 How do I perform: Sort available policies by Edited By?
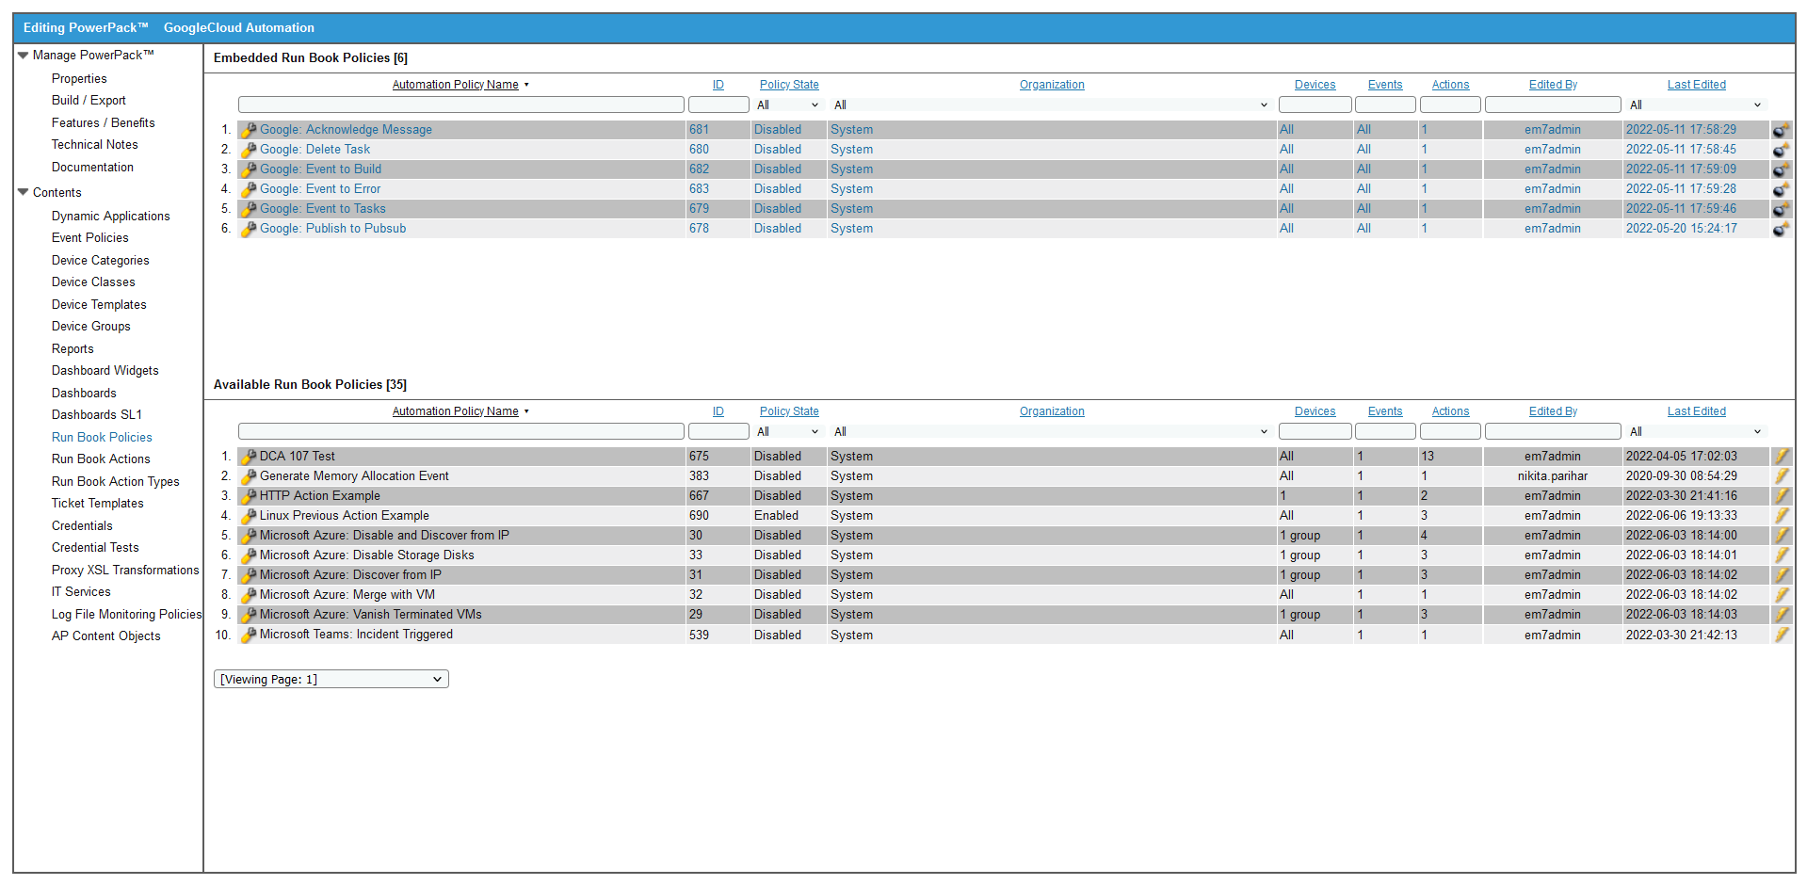point(1553,411)
